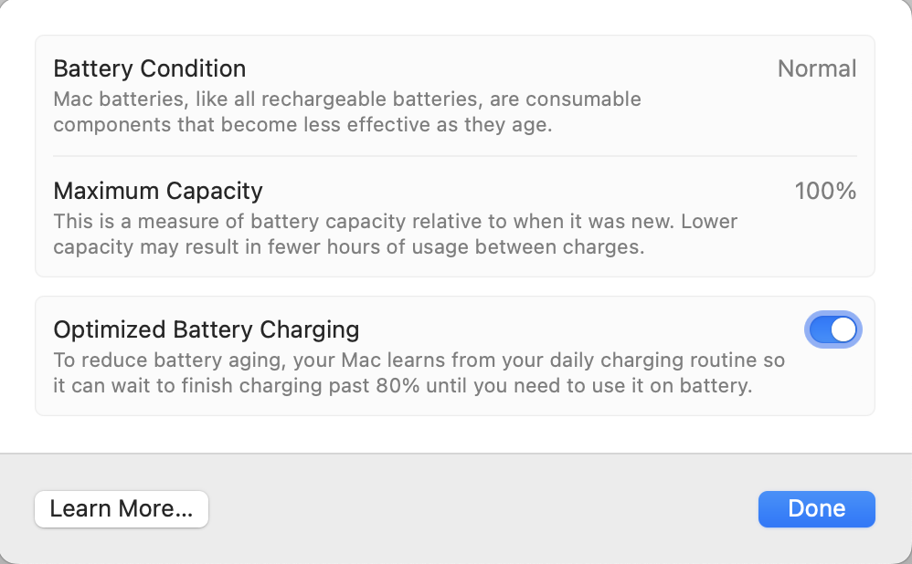Click the Optimized Battery Charging title text

click(207, 329)
